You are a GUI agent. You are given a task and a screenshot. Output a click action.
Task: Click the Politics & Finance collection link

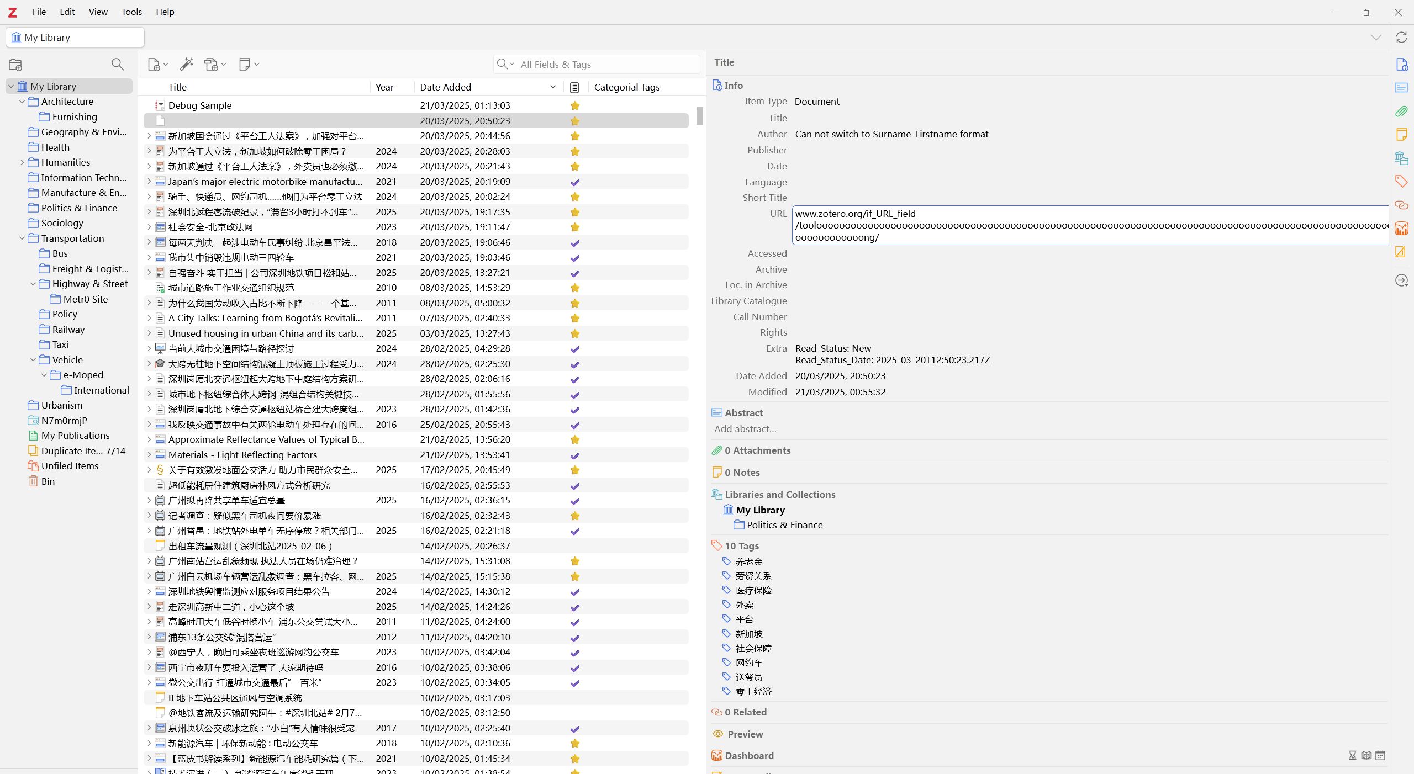coord(784,525)
